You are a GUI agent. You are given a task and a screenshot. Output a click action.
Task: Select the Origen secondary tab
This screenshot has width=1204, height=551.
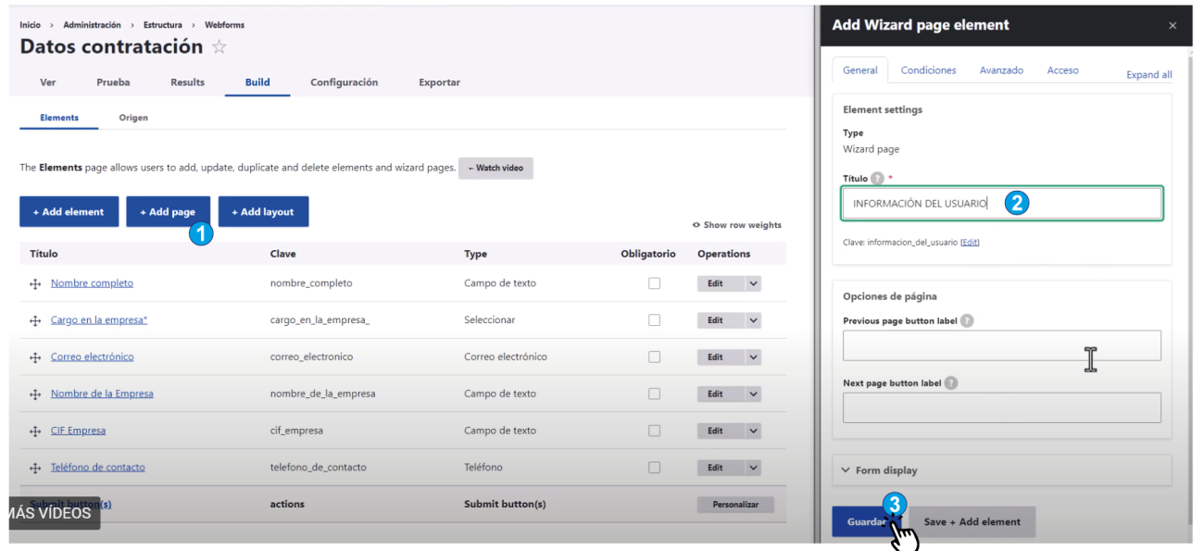[x=133, y=118]
